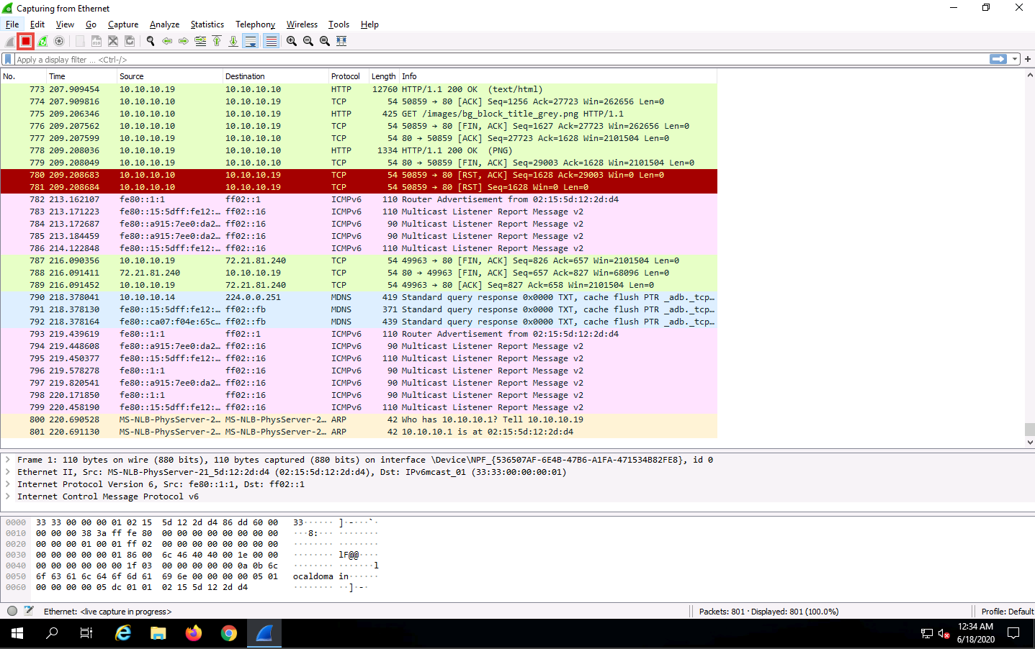
Task: Select packet 775 GET bg_block_title_grey.png row
Action: (359, 114)
